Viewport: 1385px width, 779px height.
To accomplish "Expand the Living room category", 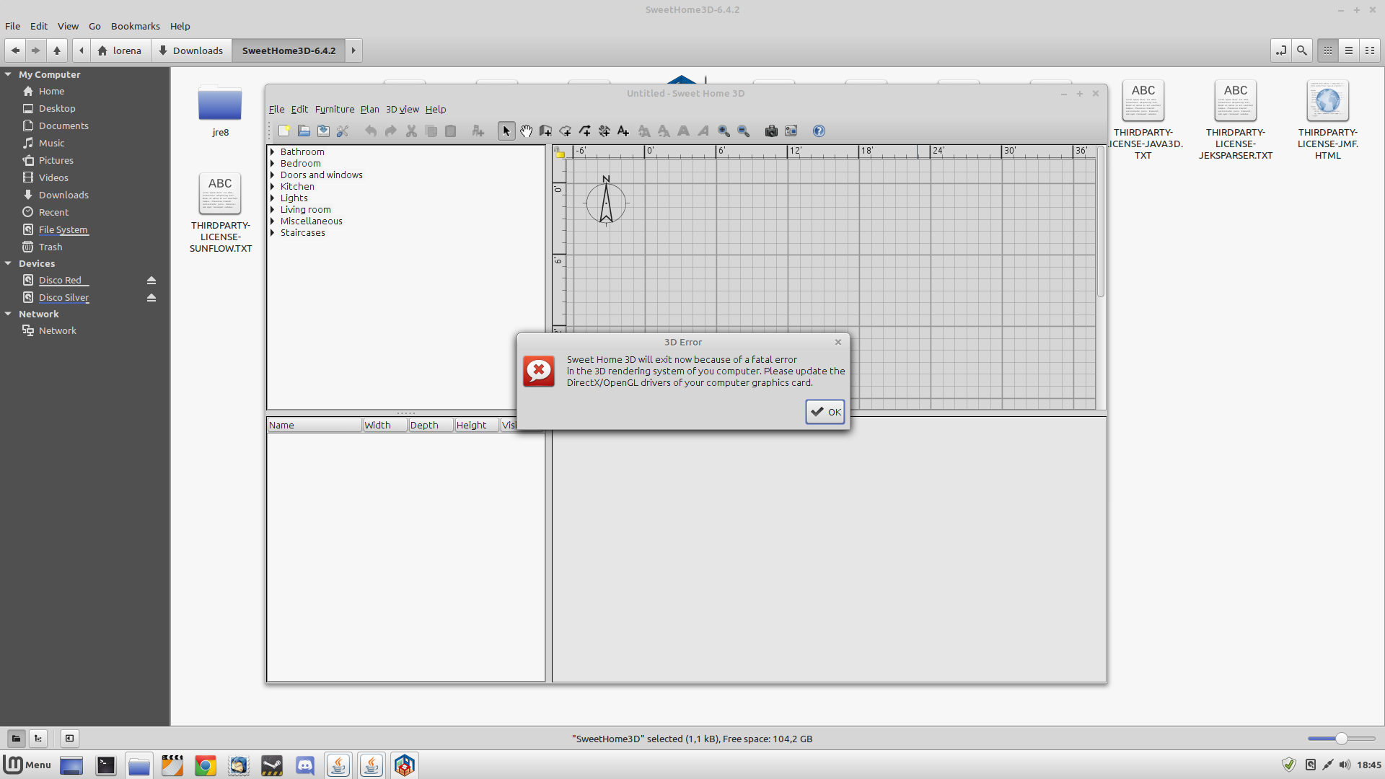I will (x=273, y=209).
